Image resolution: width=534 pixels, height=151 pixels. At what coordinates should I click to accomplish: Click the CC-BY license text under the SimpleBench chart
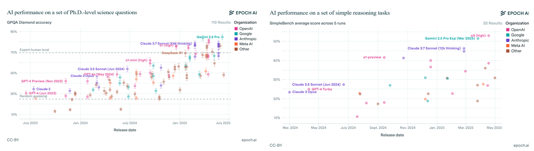click(276, 145)
